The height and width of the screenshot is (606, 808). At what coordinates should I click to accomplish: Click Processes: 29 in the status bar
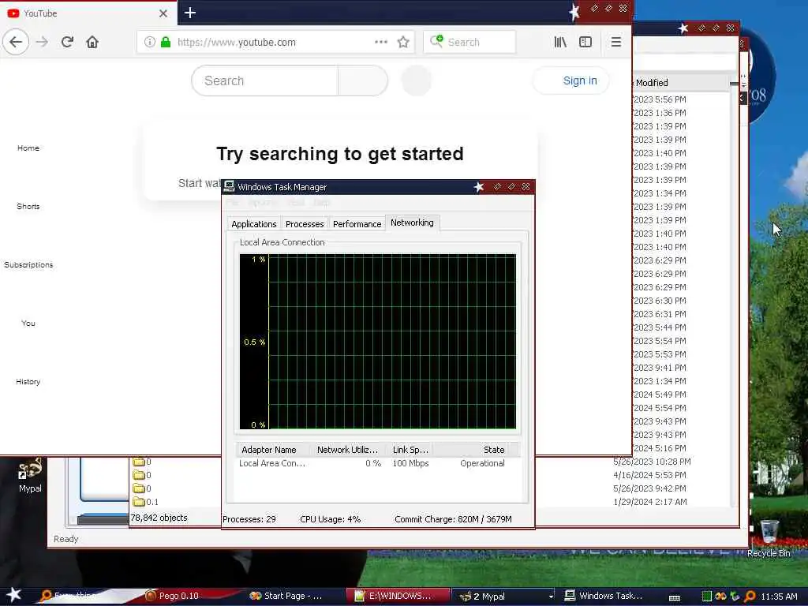pyautogui.click(x=249, y=519)
